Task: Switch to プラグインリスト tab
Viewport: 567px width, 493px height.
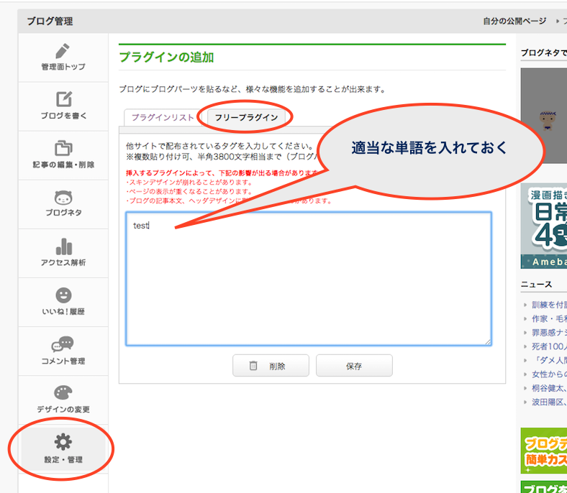Action: pyautogui.click(x=163, y=117)
